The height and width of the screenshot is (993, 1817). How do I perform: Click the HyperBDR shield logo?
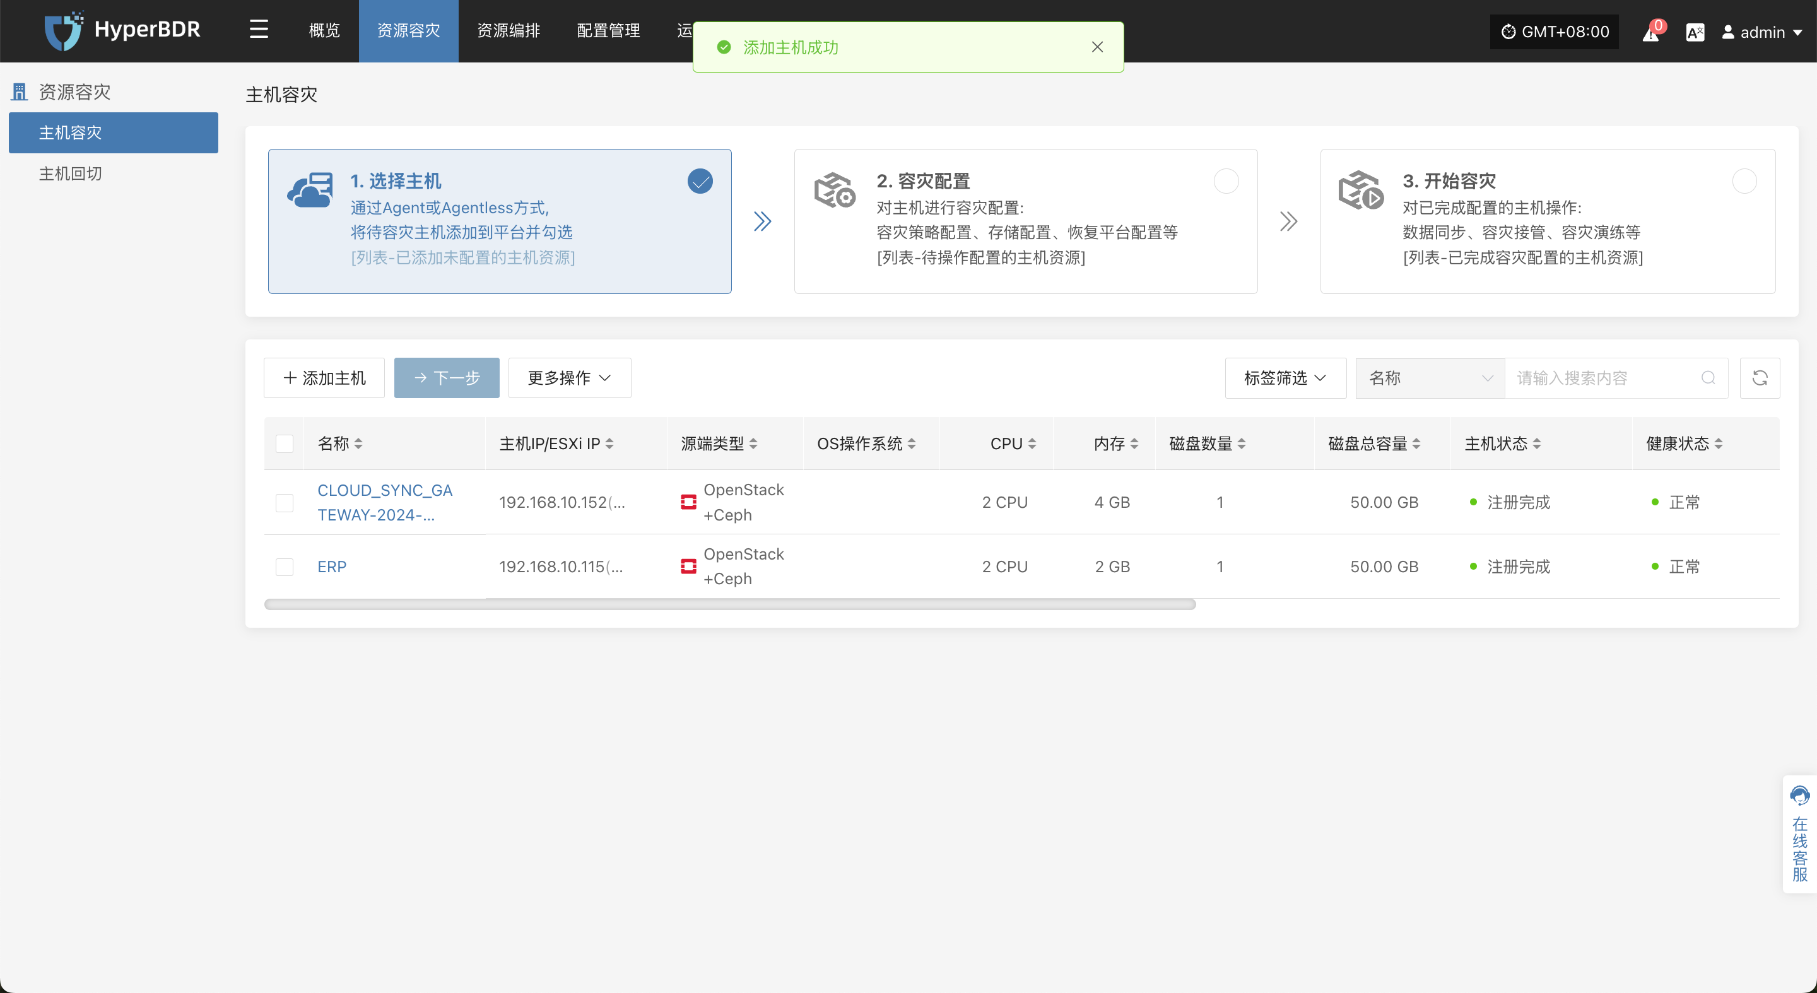(x=64, y=30)
